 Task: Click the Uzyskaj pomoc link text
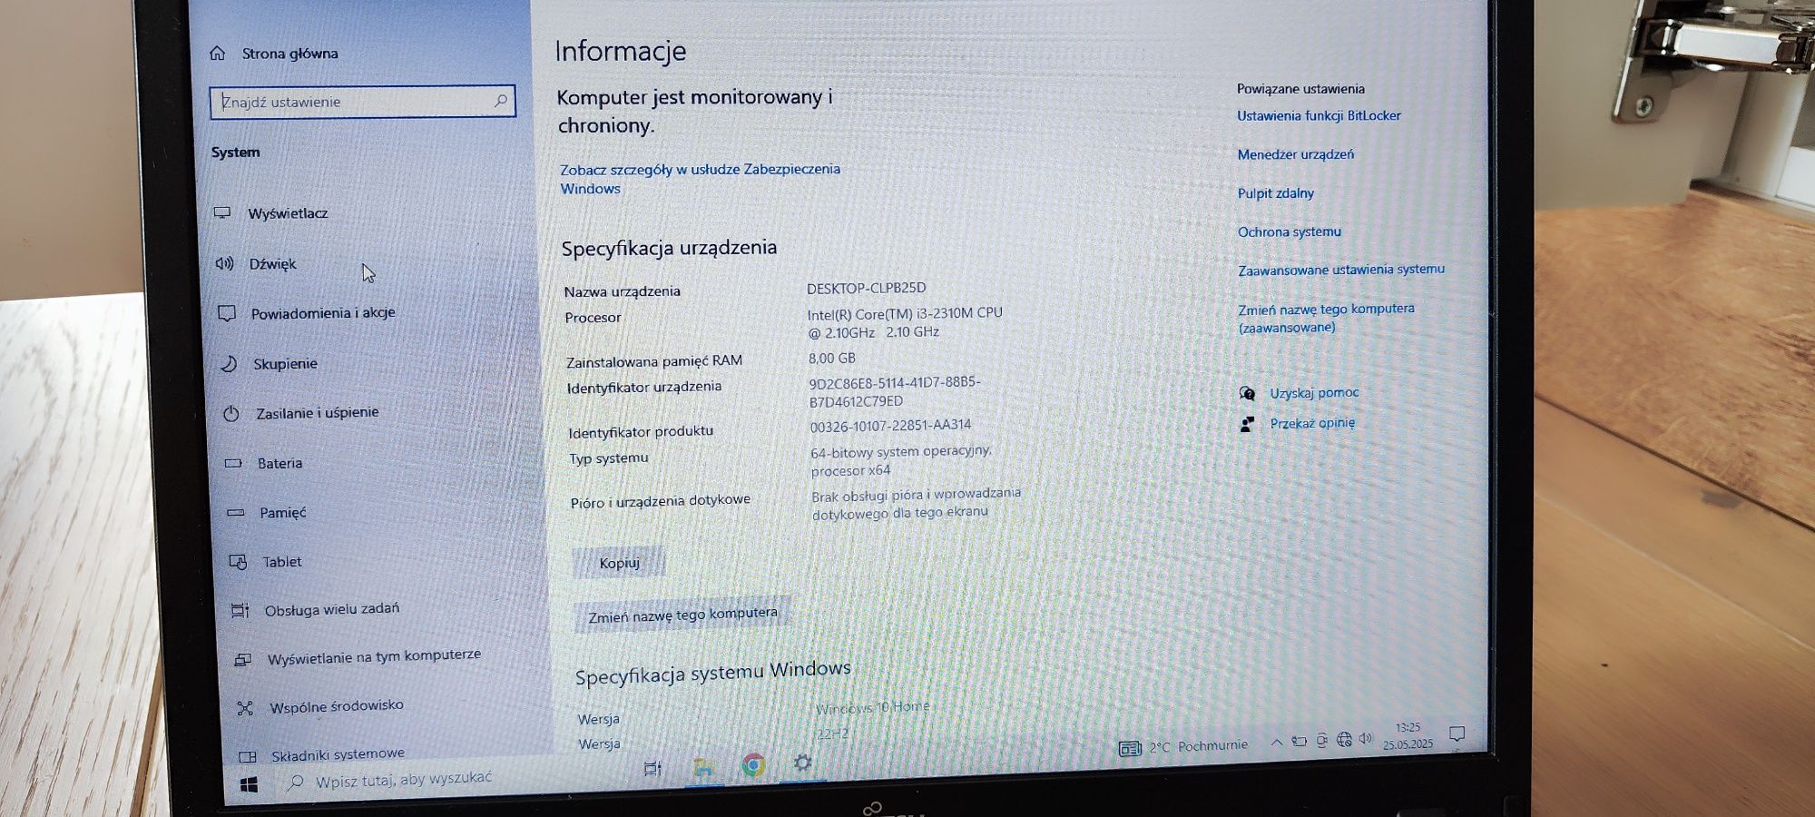pos(1314,393)
